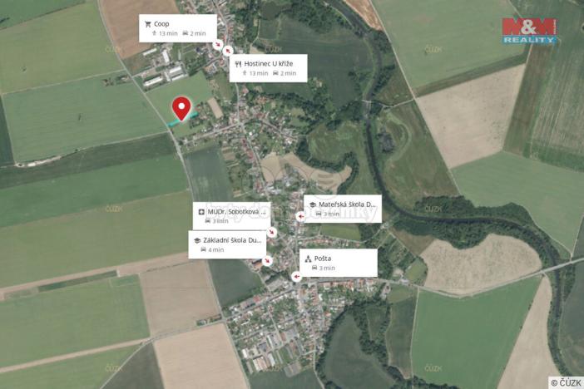This screenshot has height=389, width=584.
Task: Click the © ČÚZK attribution link
Action: pyautogui.click(x=566, y=382)
